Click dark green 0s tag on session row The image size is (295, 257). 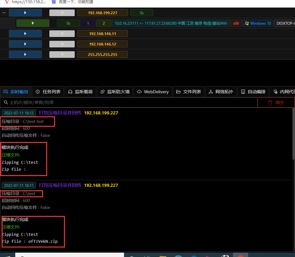point(68,23)
